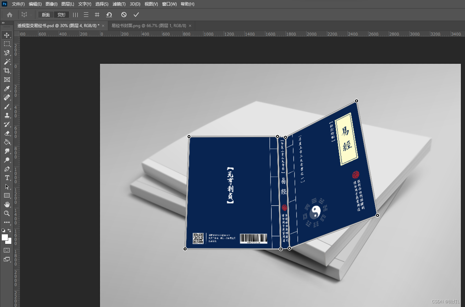Click the Photoshop Ps logo icon

click(x=5, y=4)
